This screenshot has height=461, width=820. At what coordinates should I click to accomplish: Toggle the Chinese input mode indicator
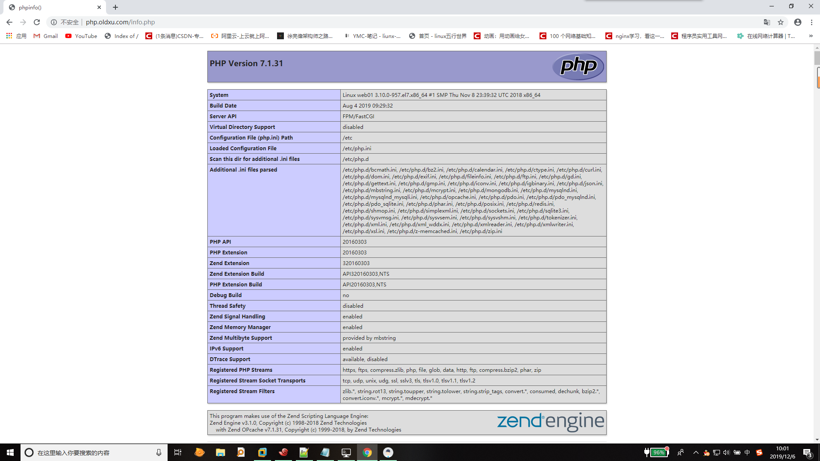(747, 452)
